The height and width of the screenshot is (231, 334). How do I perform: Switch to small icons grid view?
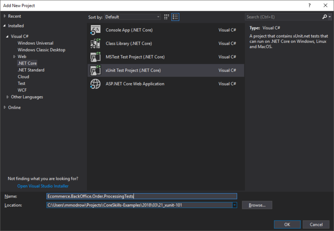(167, 17)
